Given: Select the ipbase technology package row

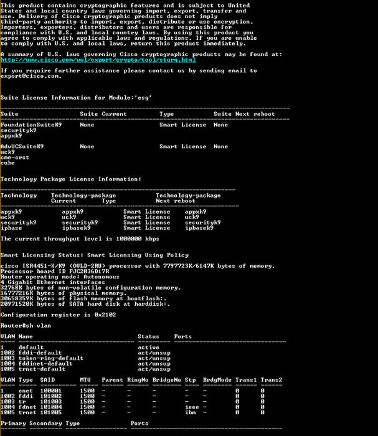Looking at the screenshot, I should coord(107,228).
